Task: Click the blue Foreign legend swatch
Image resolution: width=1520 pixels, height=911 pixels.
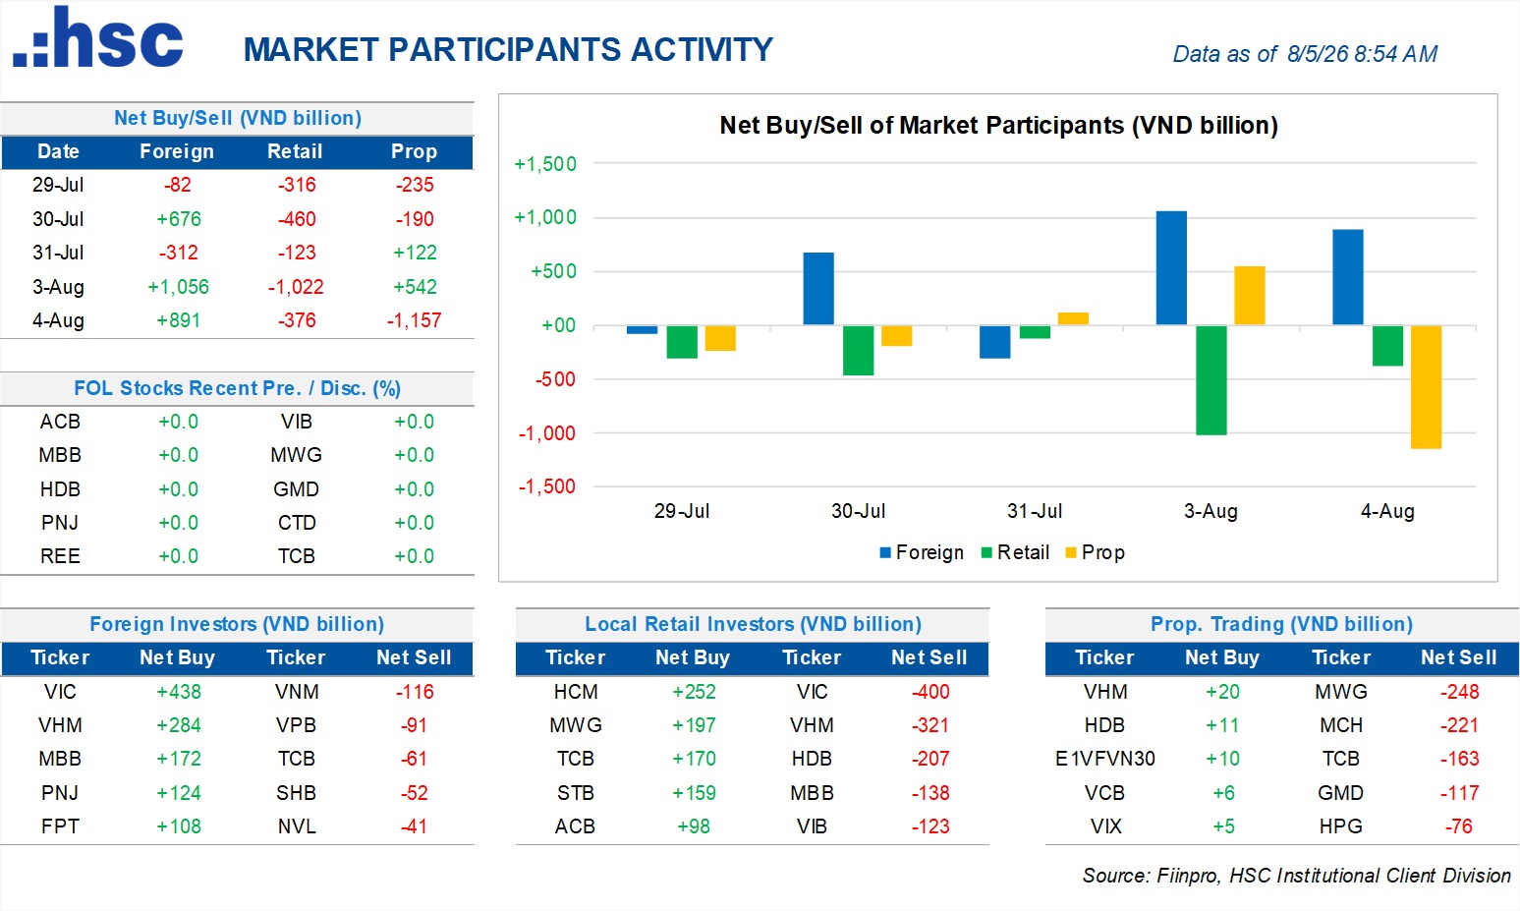Action: click(885, 552)
